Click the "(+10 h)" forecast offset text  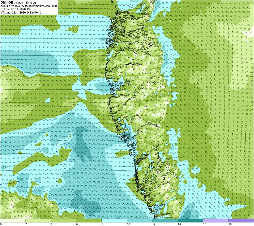[37, 12]
